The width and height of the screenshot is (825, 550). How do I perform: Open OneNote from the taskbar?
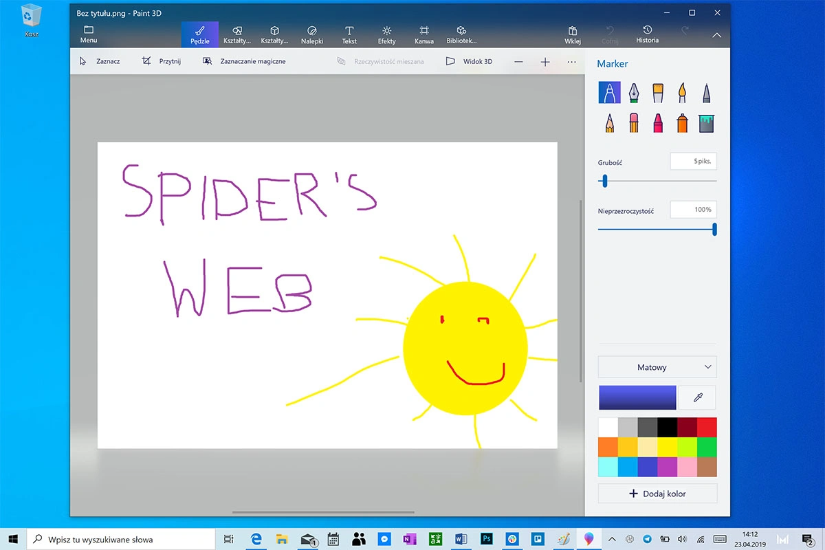410,540
